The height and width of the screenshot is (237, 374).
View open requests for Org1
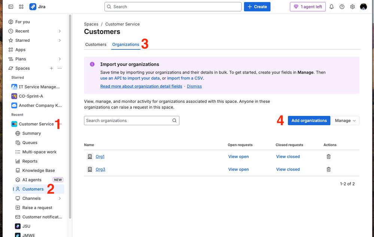tap(238, 157)
